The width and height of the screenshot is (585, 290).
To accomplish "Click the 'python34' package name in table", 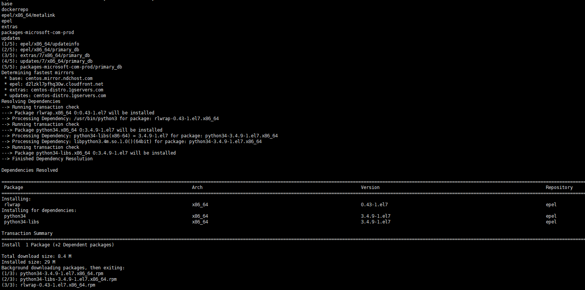I will pos(15,216).
